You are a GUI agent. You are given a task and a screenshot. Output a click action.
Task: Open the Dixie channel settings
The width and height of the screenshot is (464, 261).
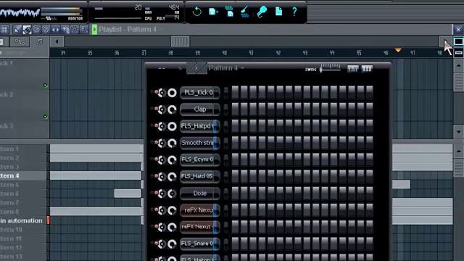(x=200, y=194)
